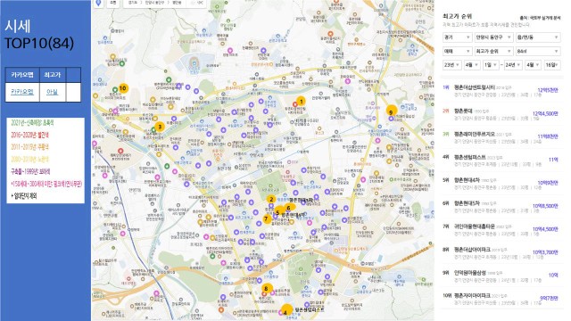Select rank 3 평촌래미안푸르지오 listing
571x321 pixels.
(x=501, y=136)
